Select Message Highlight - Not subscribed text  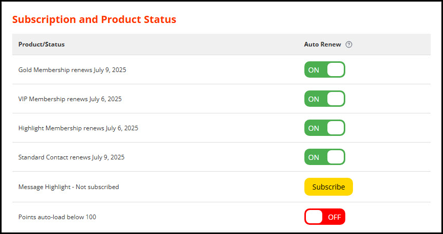[x=69, y=187]
